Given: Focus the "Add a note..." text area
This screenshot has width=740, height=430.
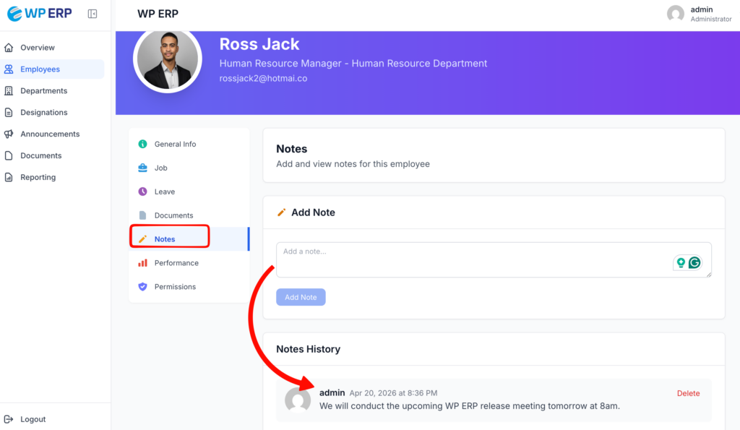Looking at the screenshot, I should [x=470, y=259].
